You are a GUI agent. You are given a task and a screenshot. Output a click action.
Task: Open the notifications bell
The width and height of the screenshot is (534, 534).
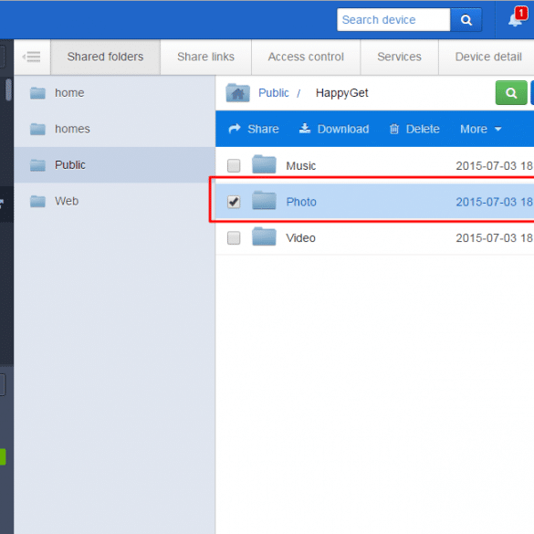pos(517,17)
